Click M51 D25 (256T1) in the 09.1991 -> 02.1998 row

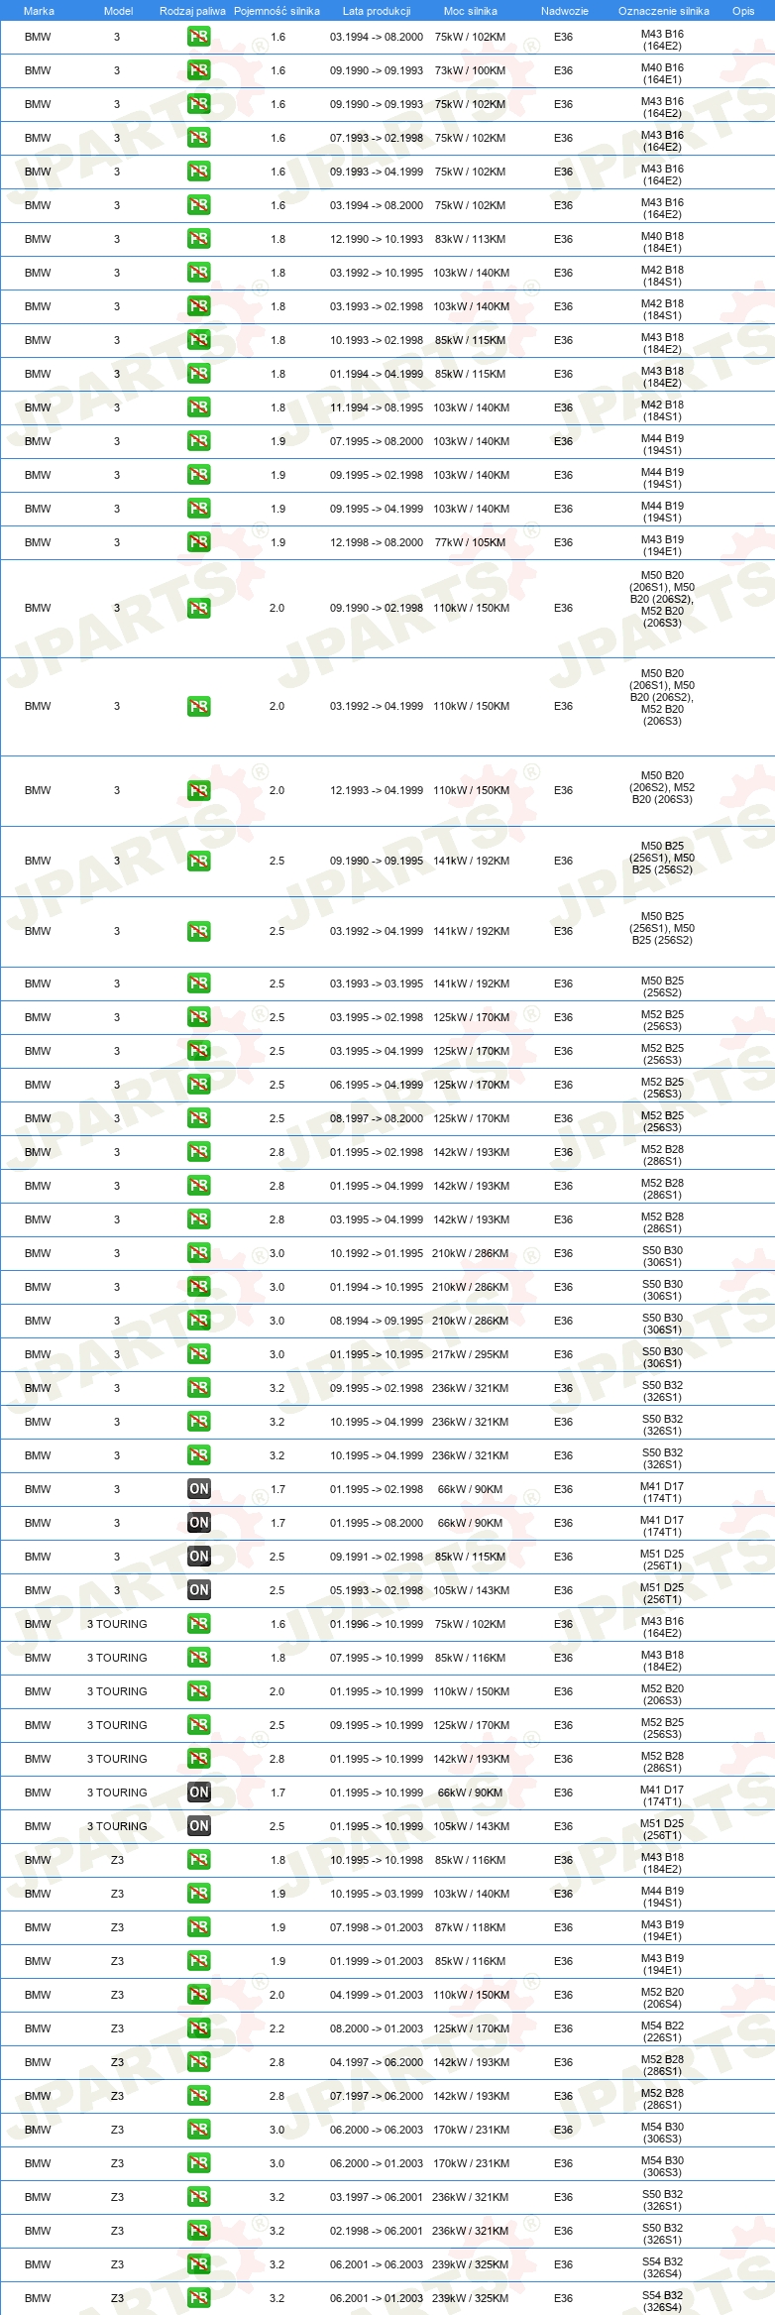662,1561
